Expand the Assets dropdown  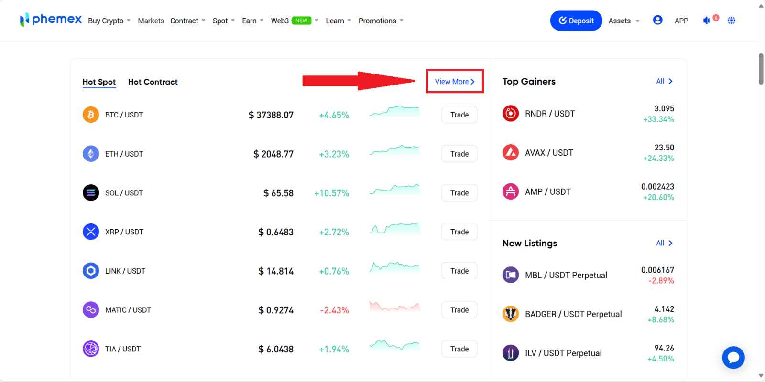point(623,21)
